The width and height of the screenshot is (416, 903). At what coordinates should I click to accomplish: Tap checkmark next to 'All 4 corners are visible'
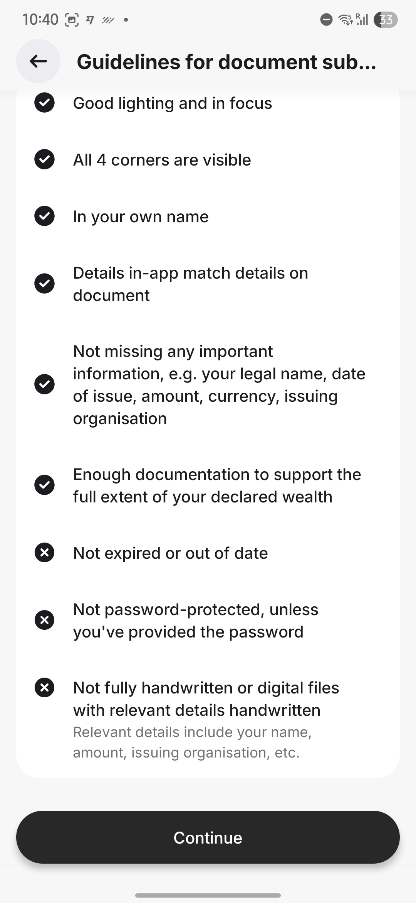[45, 159]
